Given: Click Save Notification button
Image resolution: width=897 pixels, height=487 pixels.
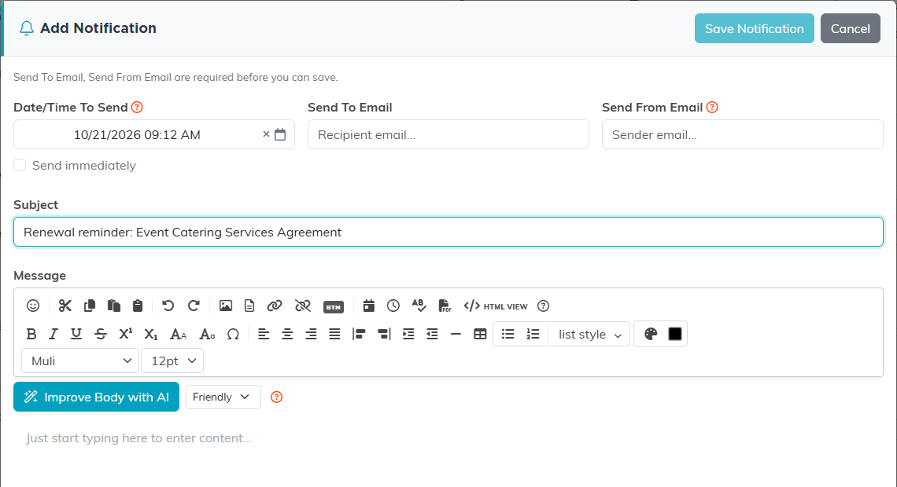Looking at the screenshot, I should coord(754,28).
